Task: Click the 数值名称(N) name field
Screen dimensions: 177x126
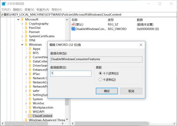Action: (x=96, y=59)
